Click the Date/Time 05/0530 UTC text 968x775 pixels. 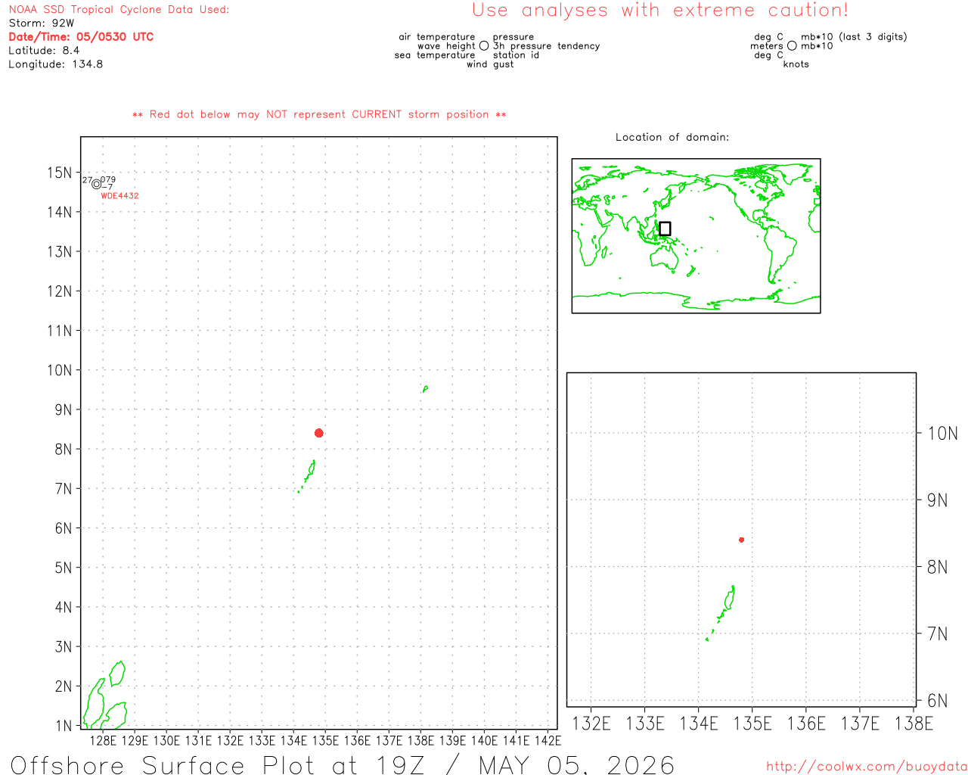click(x=81, y=36)
